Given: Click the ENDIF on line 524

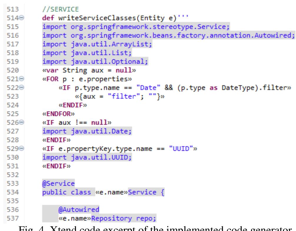Looking at the screenshot, I should 73,105.
